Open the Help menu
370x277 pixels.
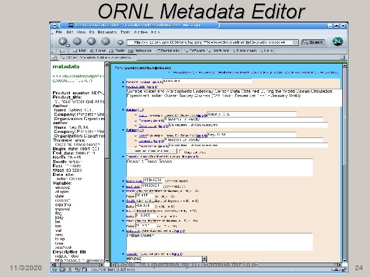click(x=155, y=32)
